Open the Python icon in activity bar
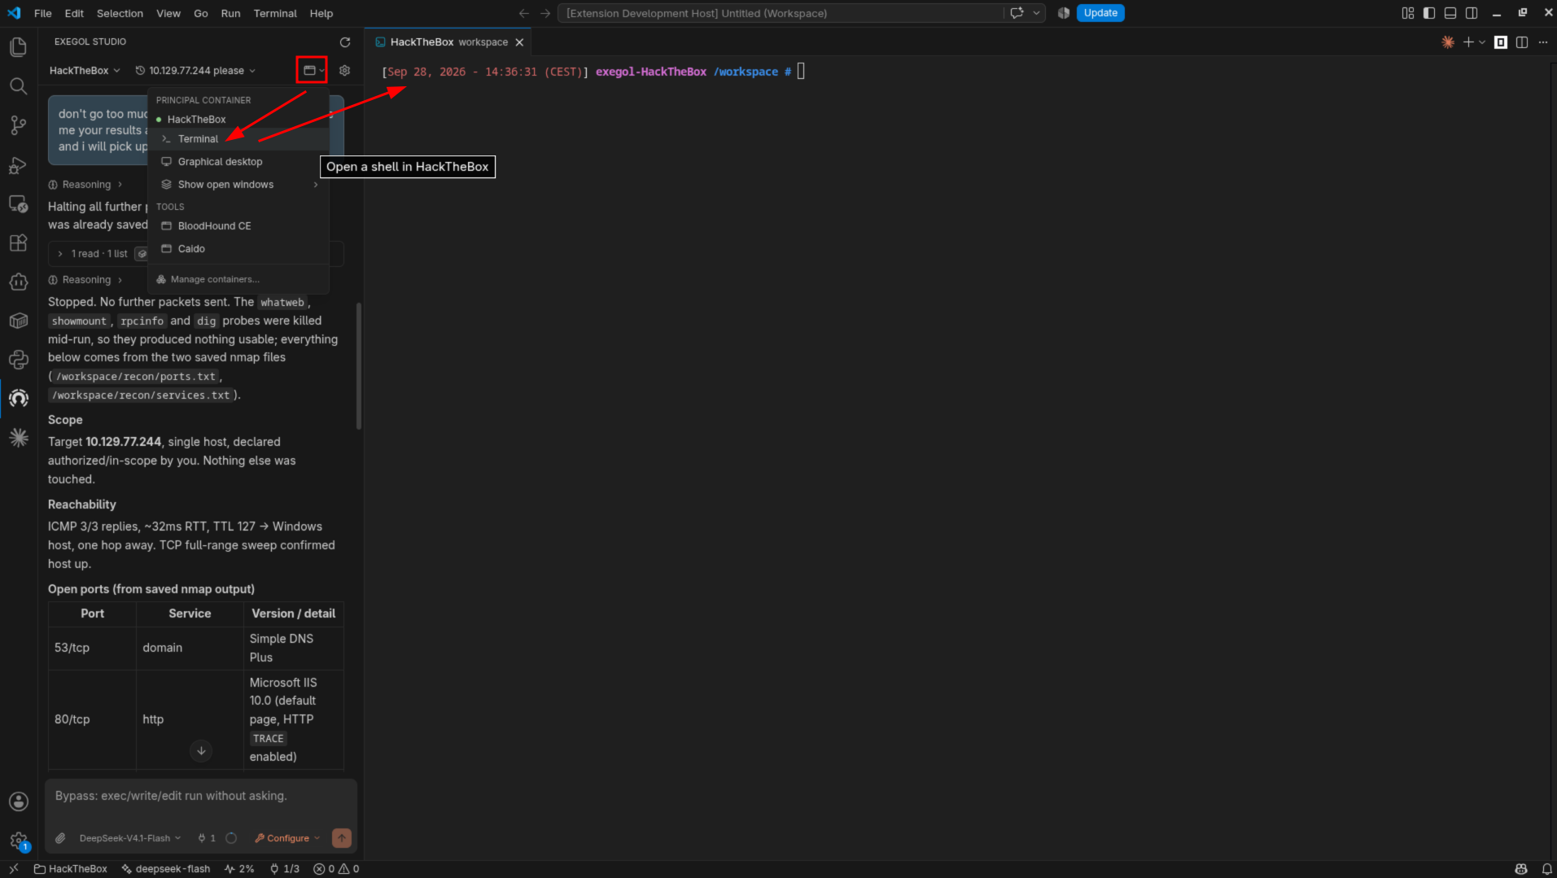The image size is (1557, 878). [x=18, y=360]
